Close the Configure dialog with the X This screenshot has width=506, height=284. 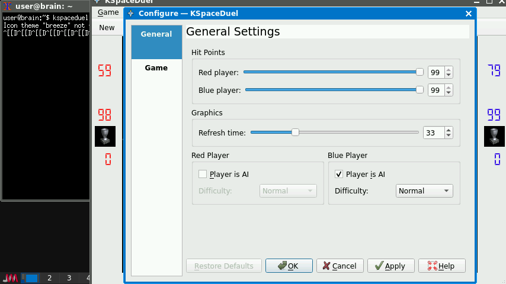pyautogui.click(x=469, y=13)
